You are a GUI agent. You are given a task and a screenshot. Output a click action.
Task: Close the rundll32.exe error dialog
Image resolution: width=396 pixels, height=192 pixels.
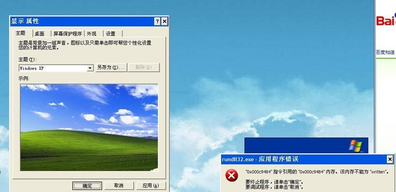(390, 159)
